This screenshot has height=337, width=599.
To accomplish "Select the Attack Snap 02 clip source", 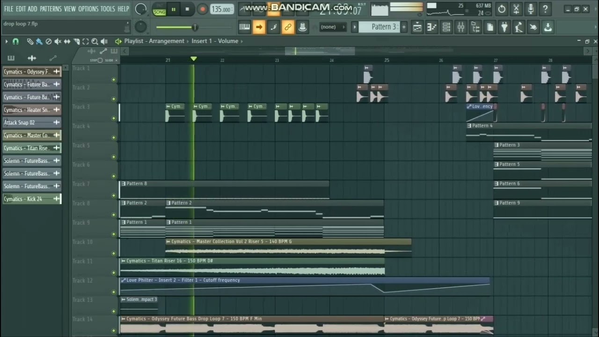I will tap(32, 123).
